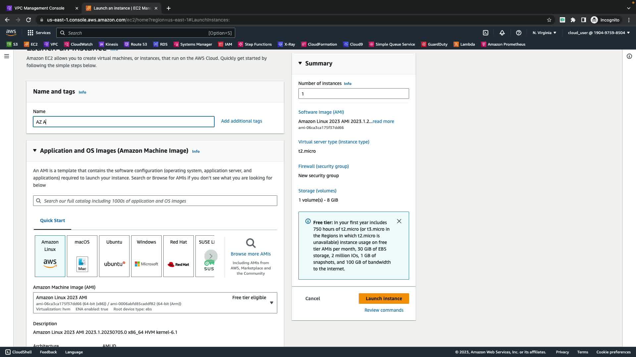Open the CloudShell icon in top navigation

click(x=485, y=33)
